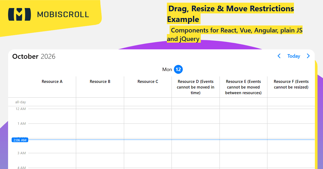Click Resource F all-day cell

[291, 102]
